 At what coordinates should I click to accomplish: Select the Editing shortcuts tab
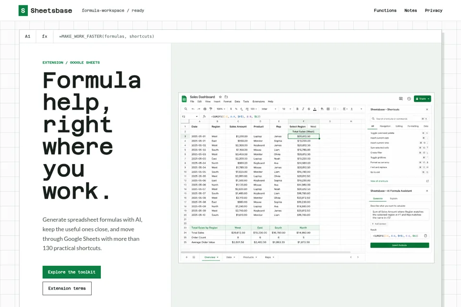[399, 126]
